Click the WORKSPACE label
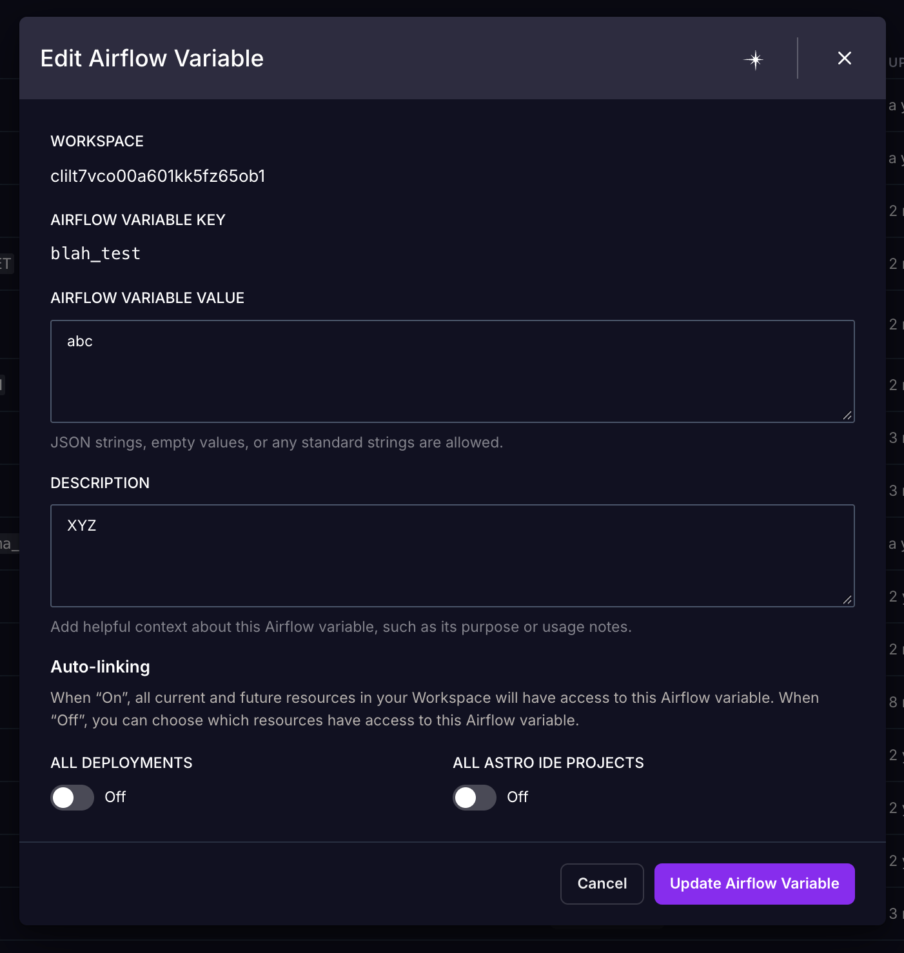904x953 pixels. 97,141
